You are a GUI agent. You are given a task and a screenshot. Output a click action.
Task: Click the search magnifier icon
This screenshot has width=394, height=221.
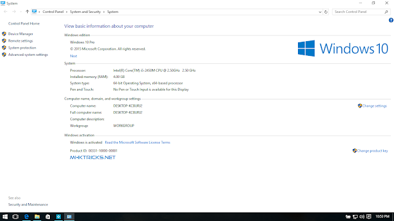click(387, 12)
